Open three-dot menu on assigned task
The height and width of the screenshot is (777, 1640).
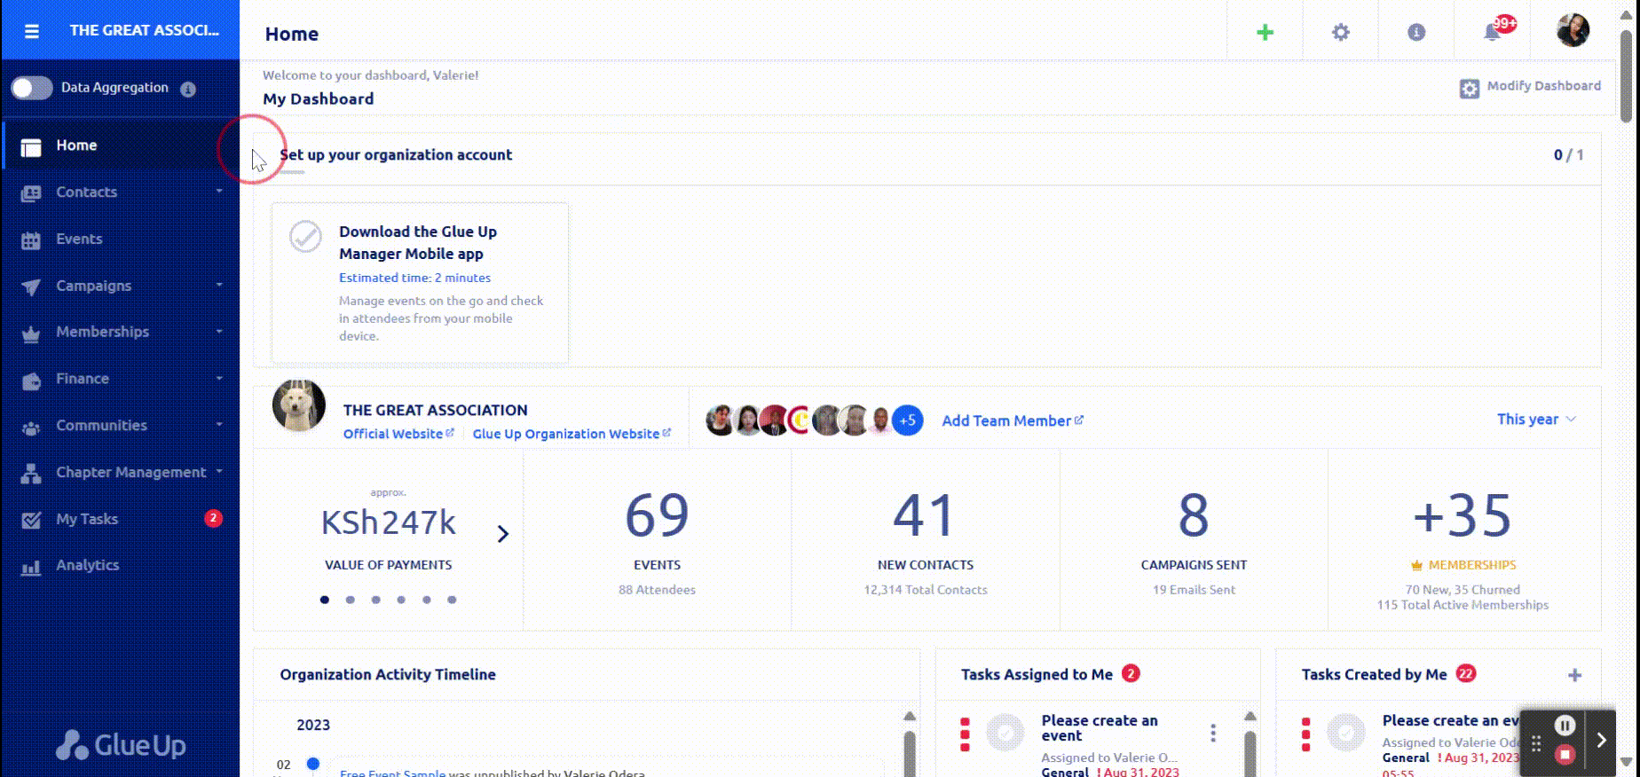point(1213,733)
